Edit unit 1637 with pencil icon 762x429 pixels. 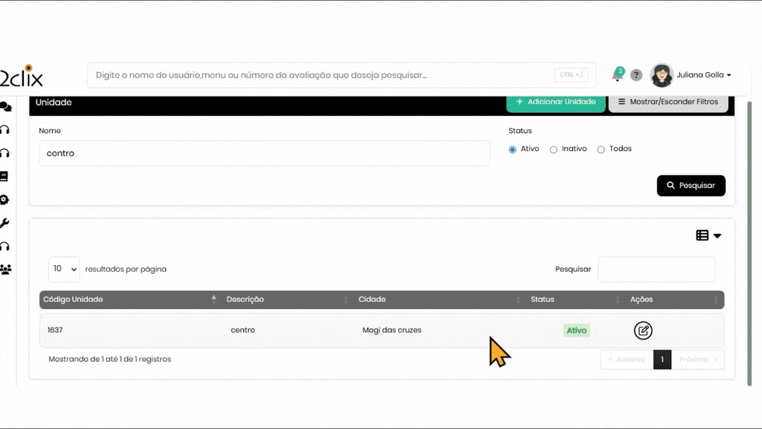pyautogui.click(x=643, y=330)
